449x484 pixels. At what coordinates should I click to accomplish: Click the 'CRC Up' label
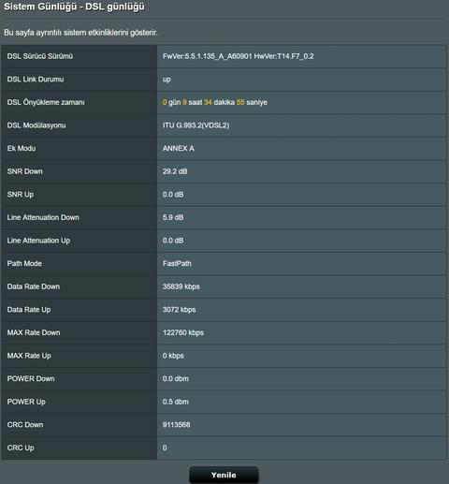point(21,447)
